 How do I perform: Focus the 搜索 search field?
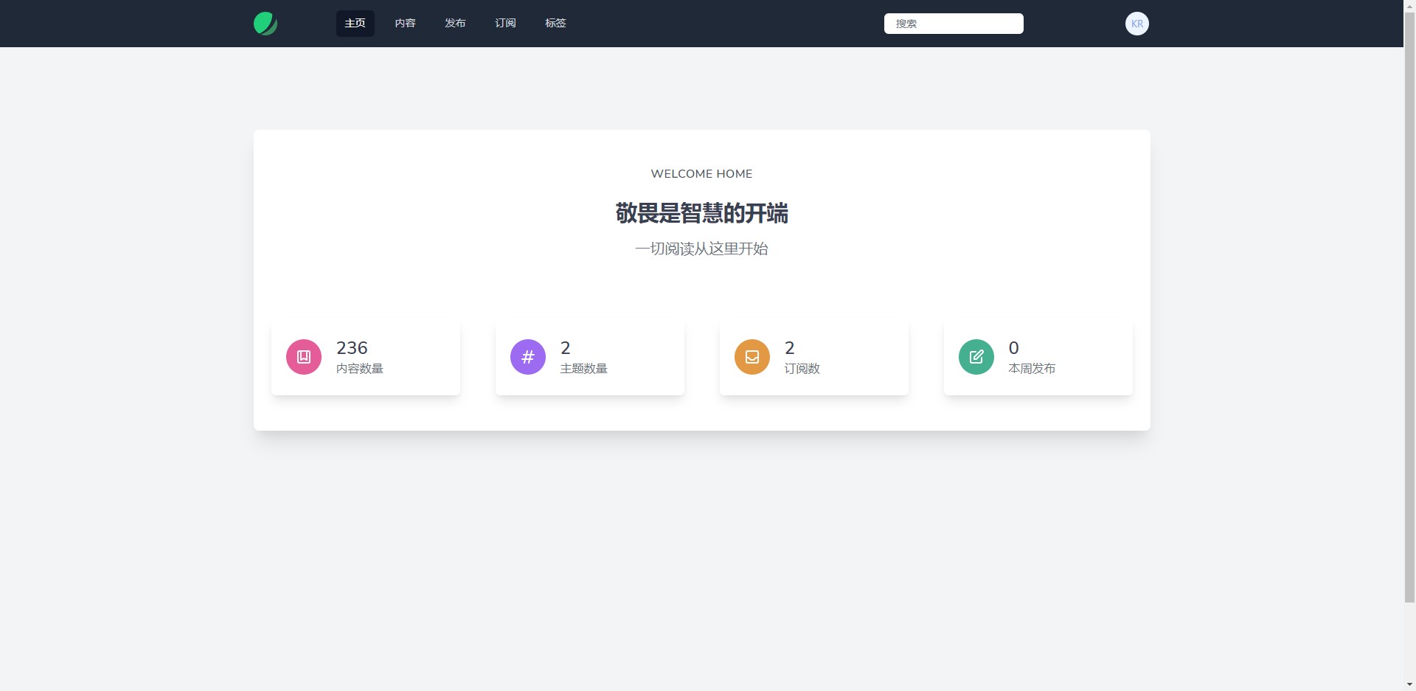pyautogui.click(x=954, y=24)
